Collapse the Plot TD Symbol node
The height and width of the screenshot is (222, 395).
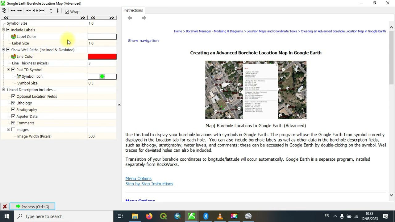[9, 70]
